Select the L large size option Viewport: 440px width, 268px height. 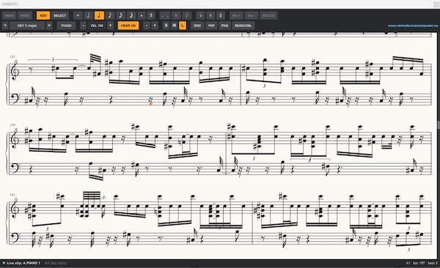click(x=183, y=26)
